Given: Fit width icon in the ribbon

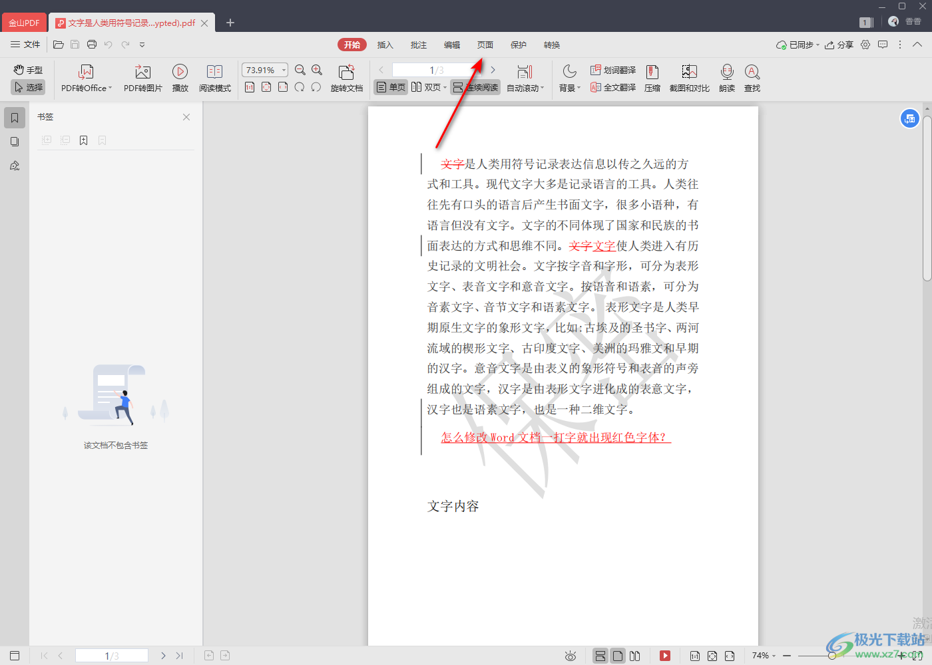Looking at the screenshot, I should pyautogui.click(x=283, y=87).
